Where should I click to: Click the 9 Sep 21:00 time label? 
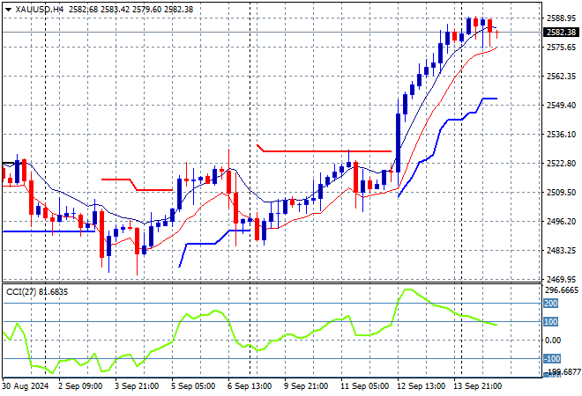[x=305, y=386]
